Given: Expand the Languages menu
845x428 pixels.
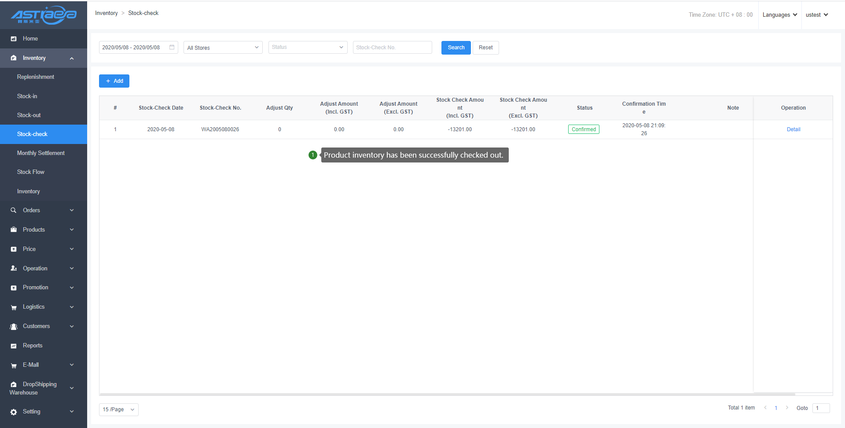Looking at the screenshot, I should 779,15.
